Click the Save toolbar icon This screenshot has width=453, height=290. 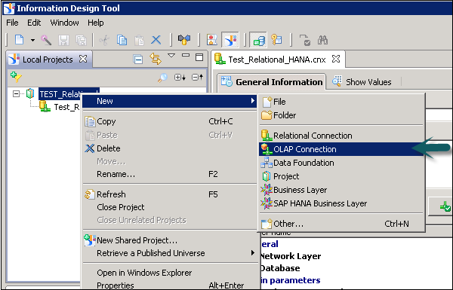click(x=63, y=40)
